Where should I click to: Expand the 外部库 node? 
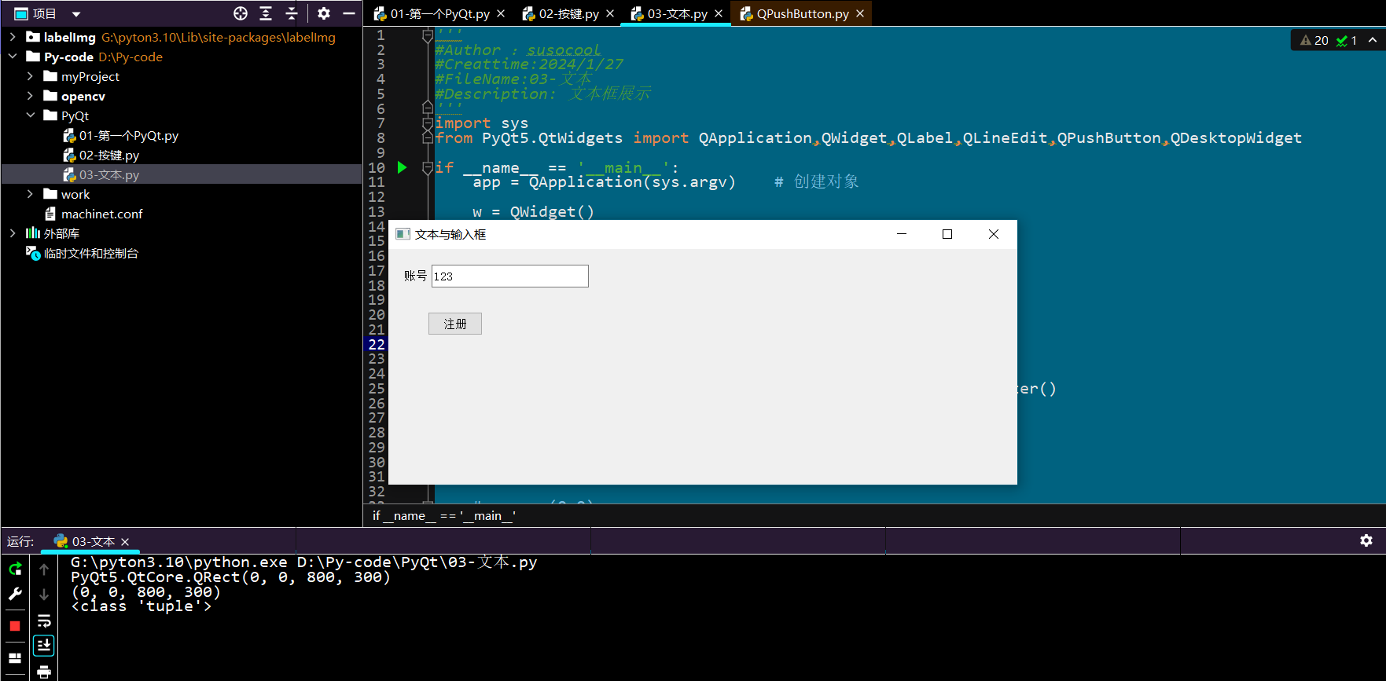(x=13, y=233)
